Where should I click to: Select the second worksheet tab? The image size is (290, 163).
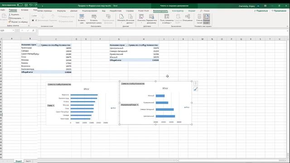[28, 161]
